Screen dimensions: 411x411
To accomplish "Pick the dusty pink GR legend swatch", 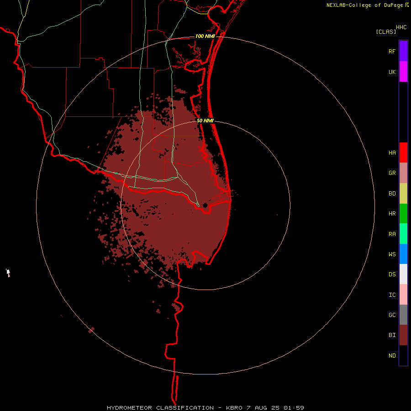I will [x=403, y=173].
